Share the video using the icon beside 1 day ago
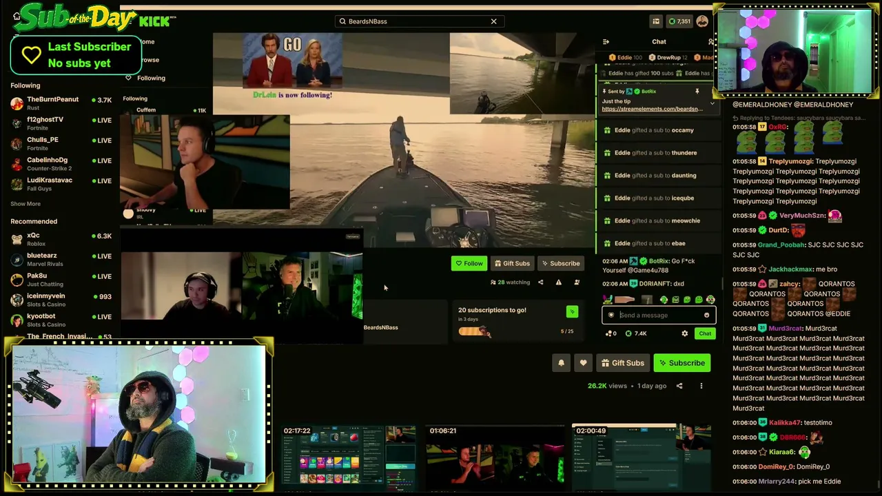The height and width of the screenshot is (496, 882). coord(679,386)
